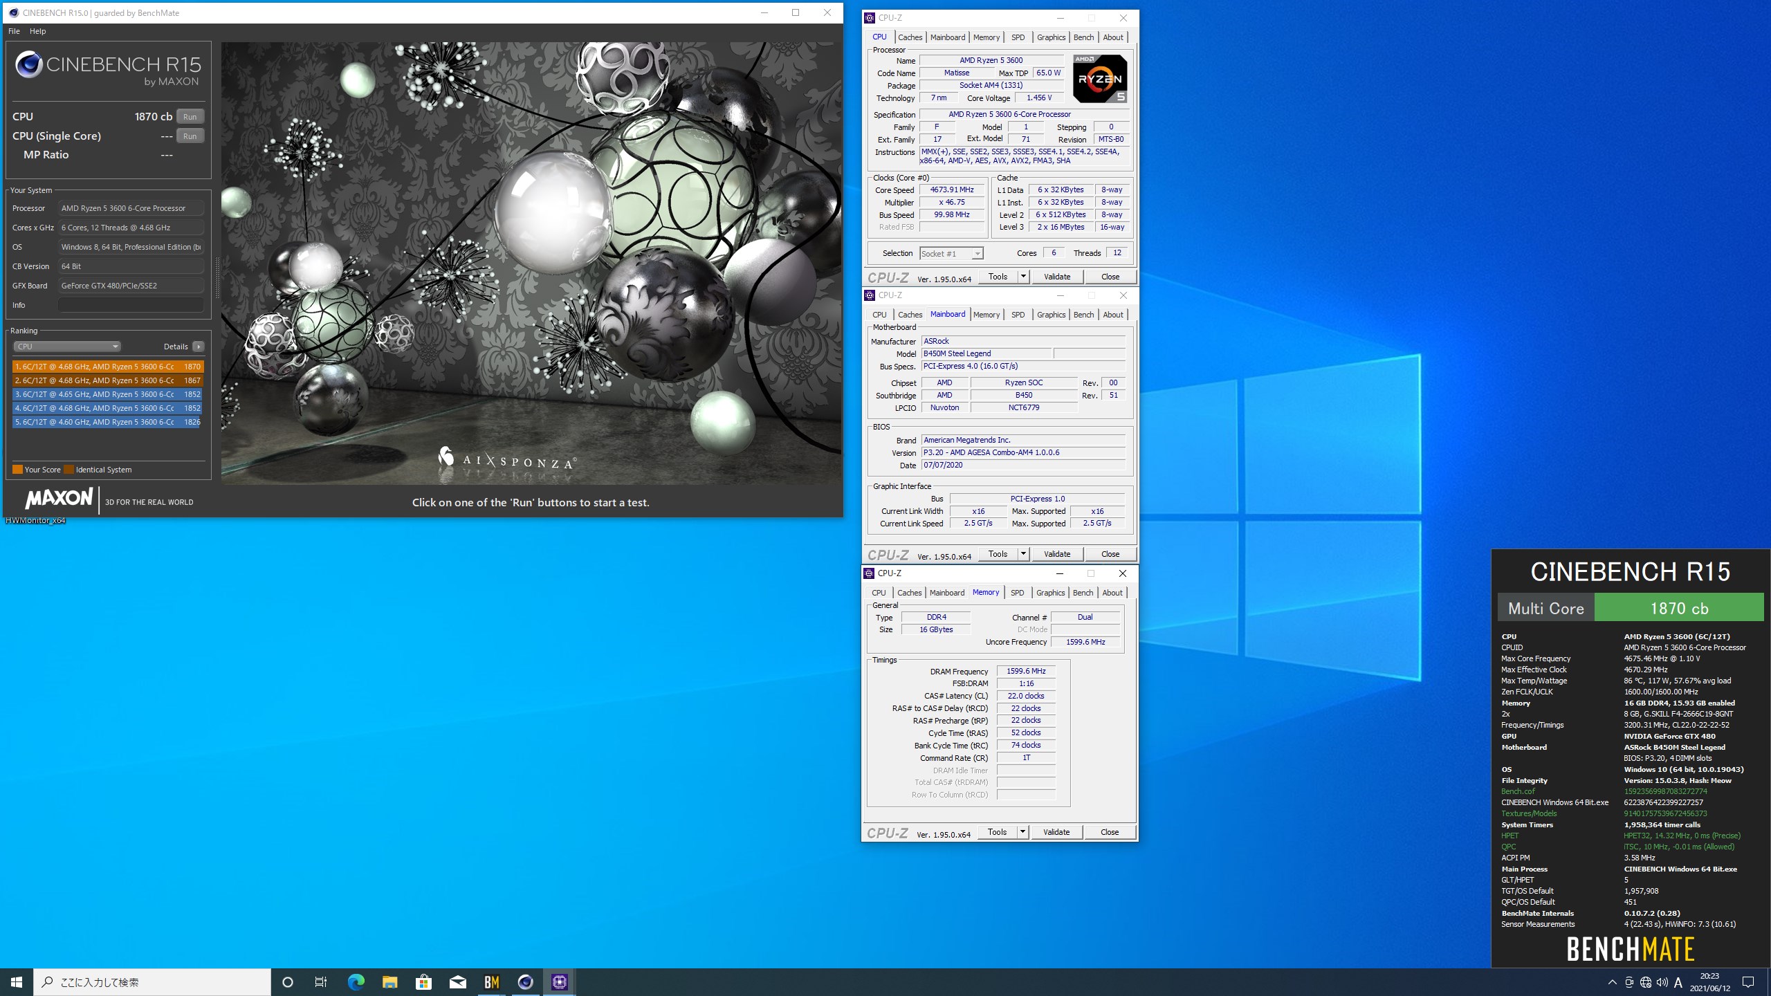The height and width of the screenshot is (996, 1771).
Task: Open SPD tab in top CPU-Z window
Action: pos(1018,37)
